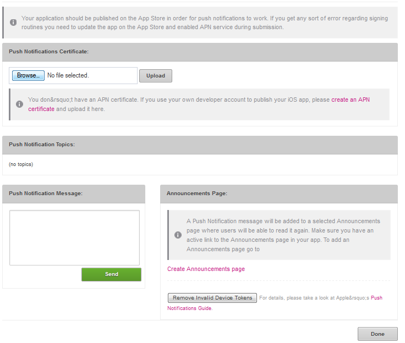Follow the Create Announcements page link
Image resolution: width=405 pixels, height=343 pixels.
(x=206, y=269)
